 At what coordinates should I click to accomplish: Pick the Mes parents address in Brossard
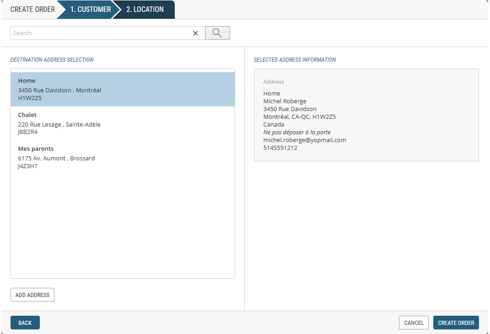(123, 157)
